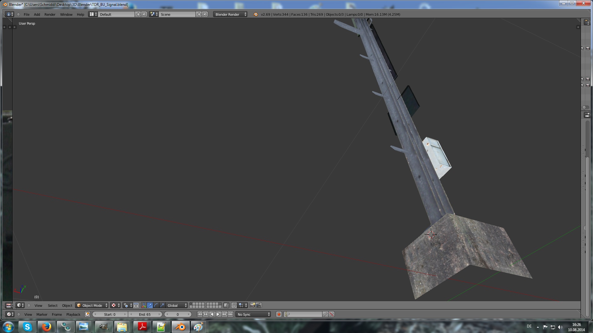Toggle automatic keyframe record button
This screenshot has width=593, height=333.
tap(279, 314)
